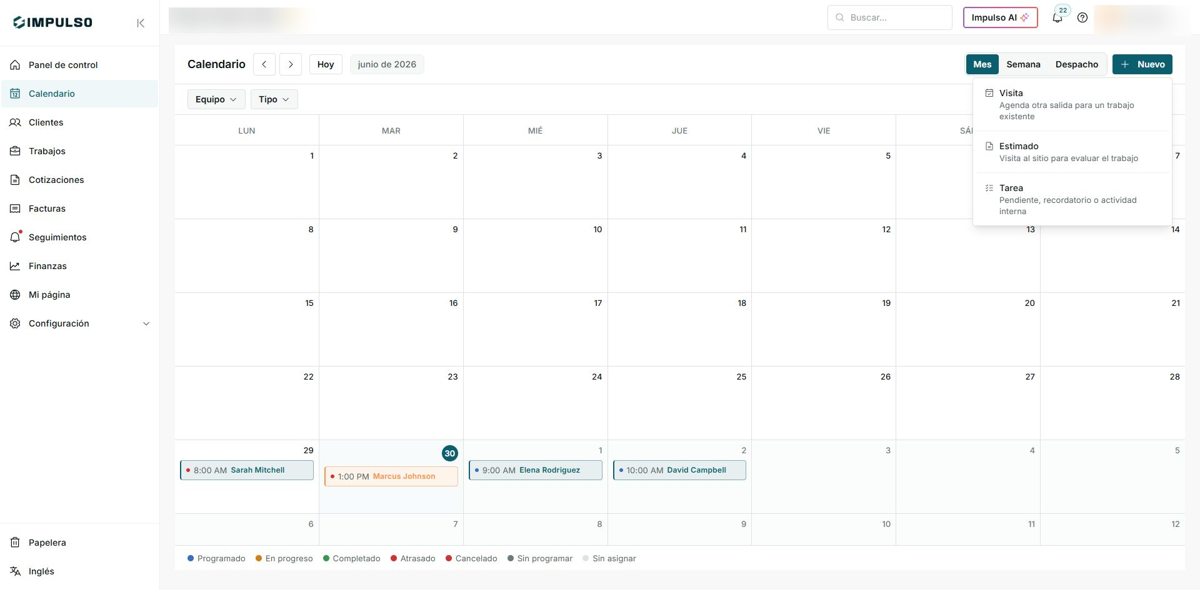
Task: Open Elena Rodriguez 9:00 AM event
Action: [536, 470]
